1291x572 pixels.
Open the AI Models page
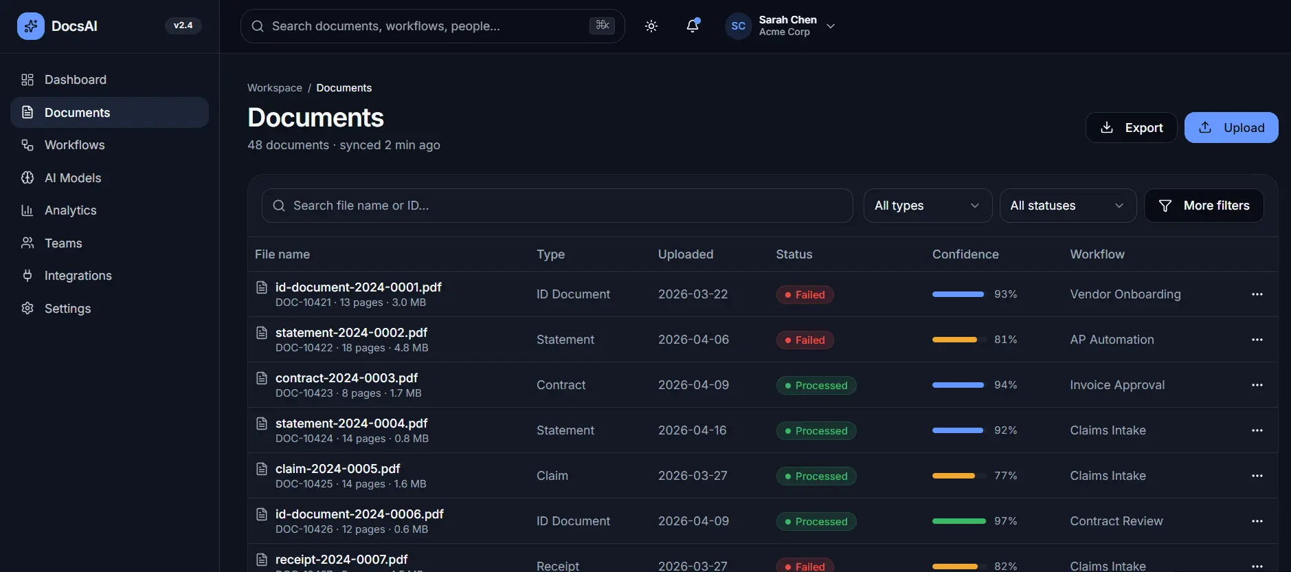[109, 178]
